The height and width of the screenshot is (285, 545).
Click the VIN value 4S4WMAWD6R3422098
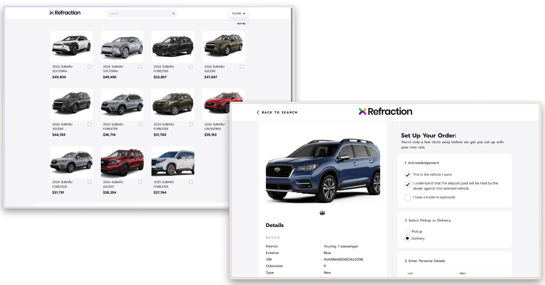pos(343,260)
